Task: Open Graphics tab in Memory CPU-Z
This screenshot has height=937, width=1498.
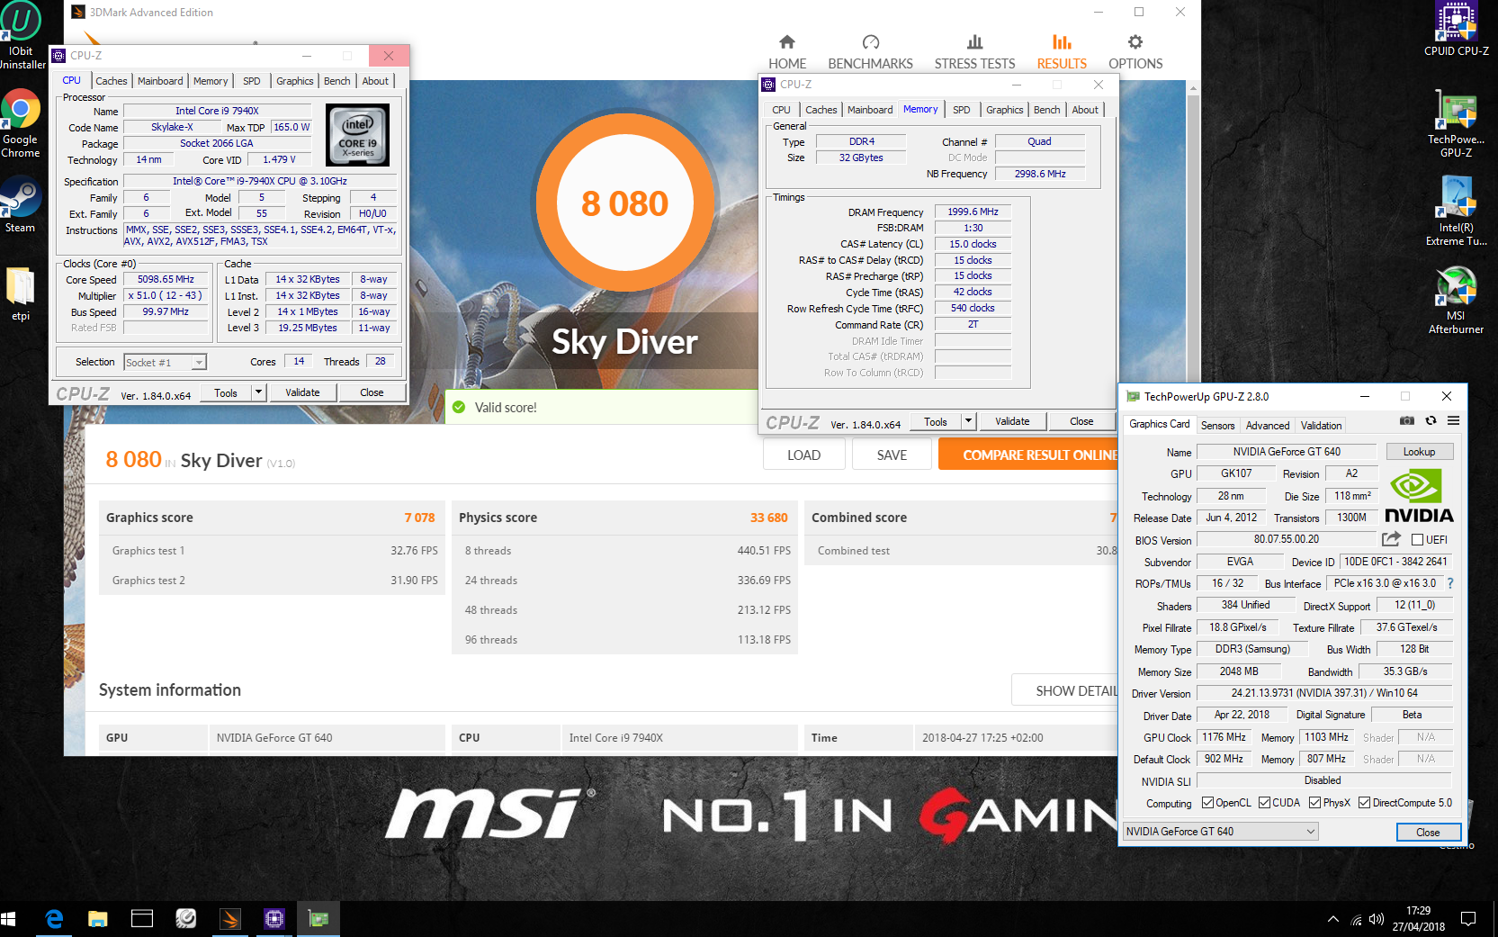Action: tap(1004, 110)
